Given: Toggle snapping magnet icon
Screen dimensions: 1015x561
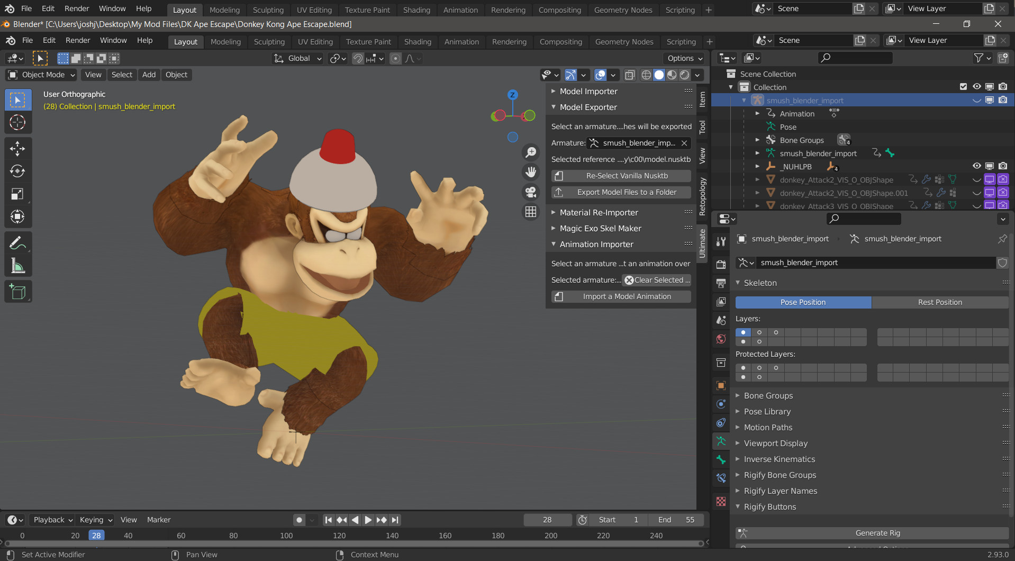Looking at the screenshot, I should [x=358, y=59].
